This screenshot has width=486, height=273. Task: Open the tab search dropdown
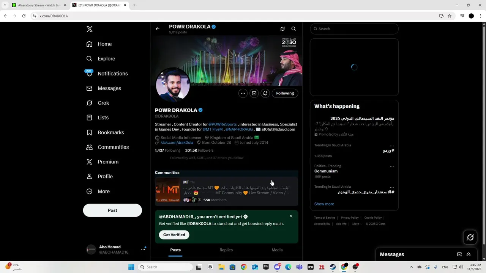pos(5,5)
